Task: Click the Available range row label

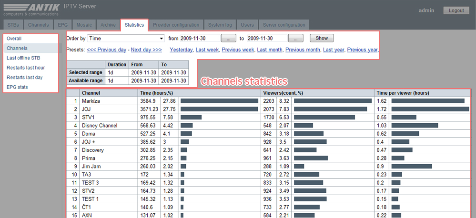Action: point(86,81)
